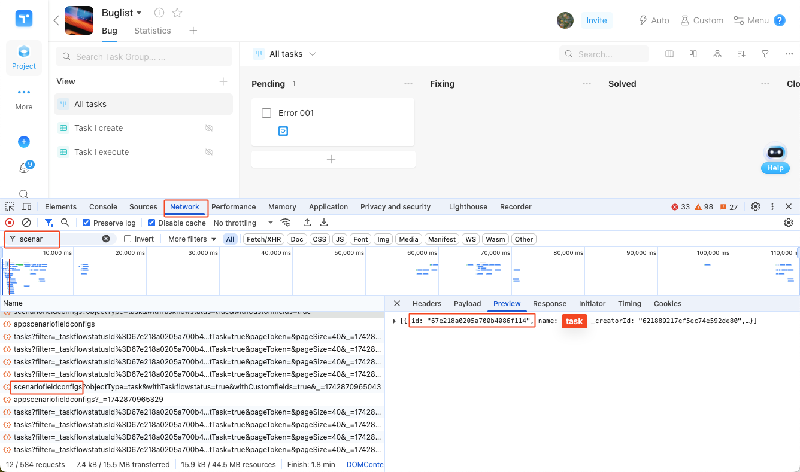This screenshot has height=472, width=800.
Task: Click the hierarchy grouping icon in task toolbar
Action: pyautogui.click(x=717, y=54)
